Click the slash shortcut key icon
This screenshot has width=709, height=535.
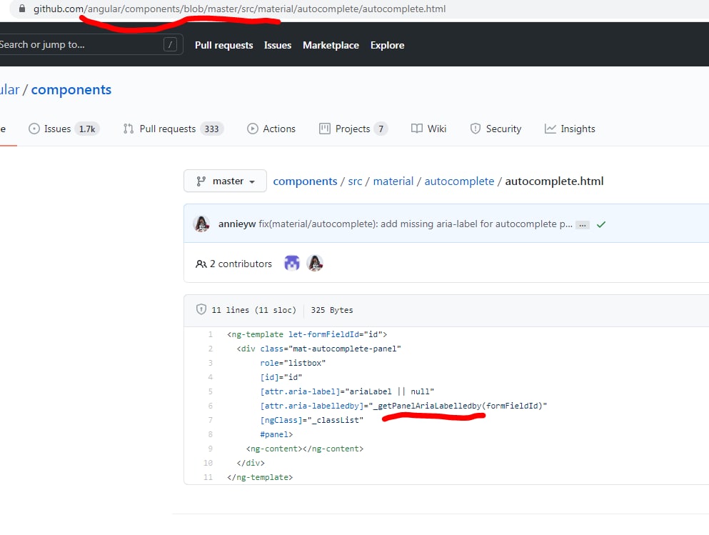click(170, 44)
